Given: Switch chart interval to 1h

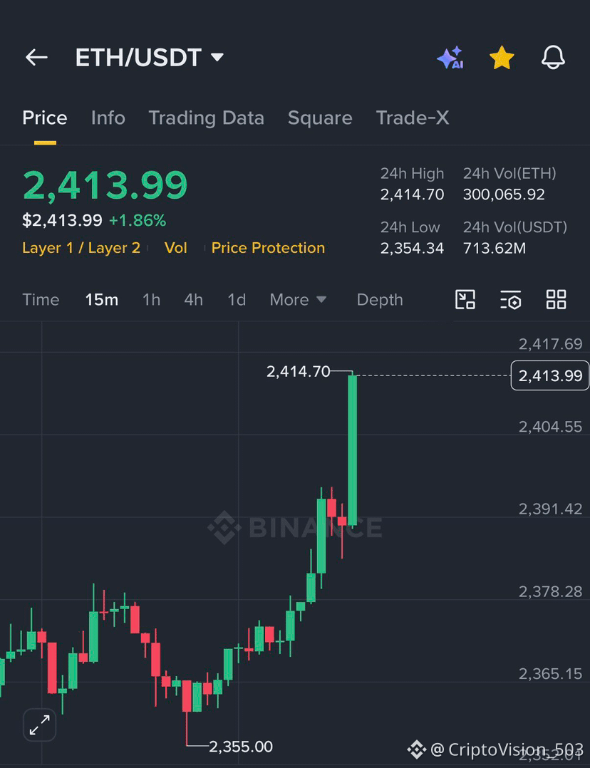Looking at the screenshot, I should coord(152,300).
